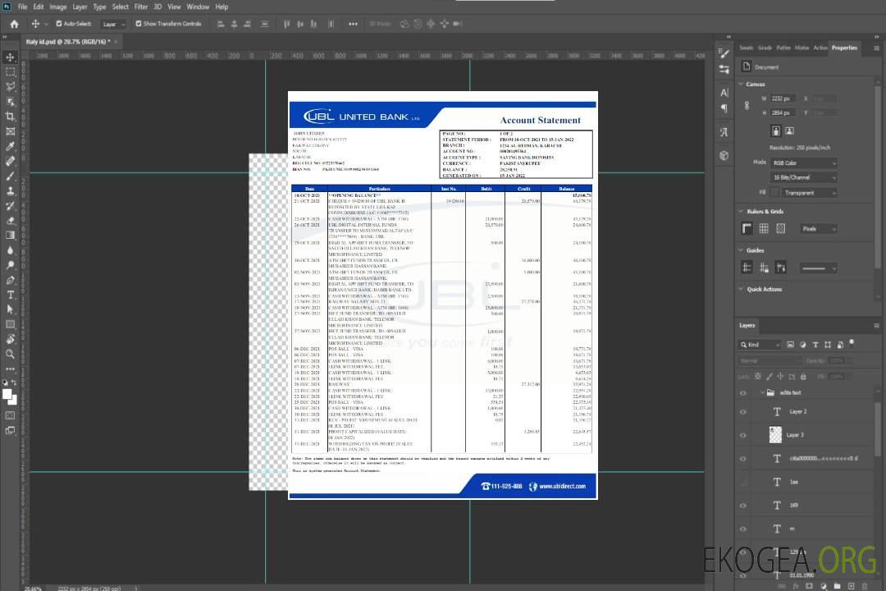Screen dimensions: 886x591
Task: Collapse the Canvas section
Action: click(742, 84)
